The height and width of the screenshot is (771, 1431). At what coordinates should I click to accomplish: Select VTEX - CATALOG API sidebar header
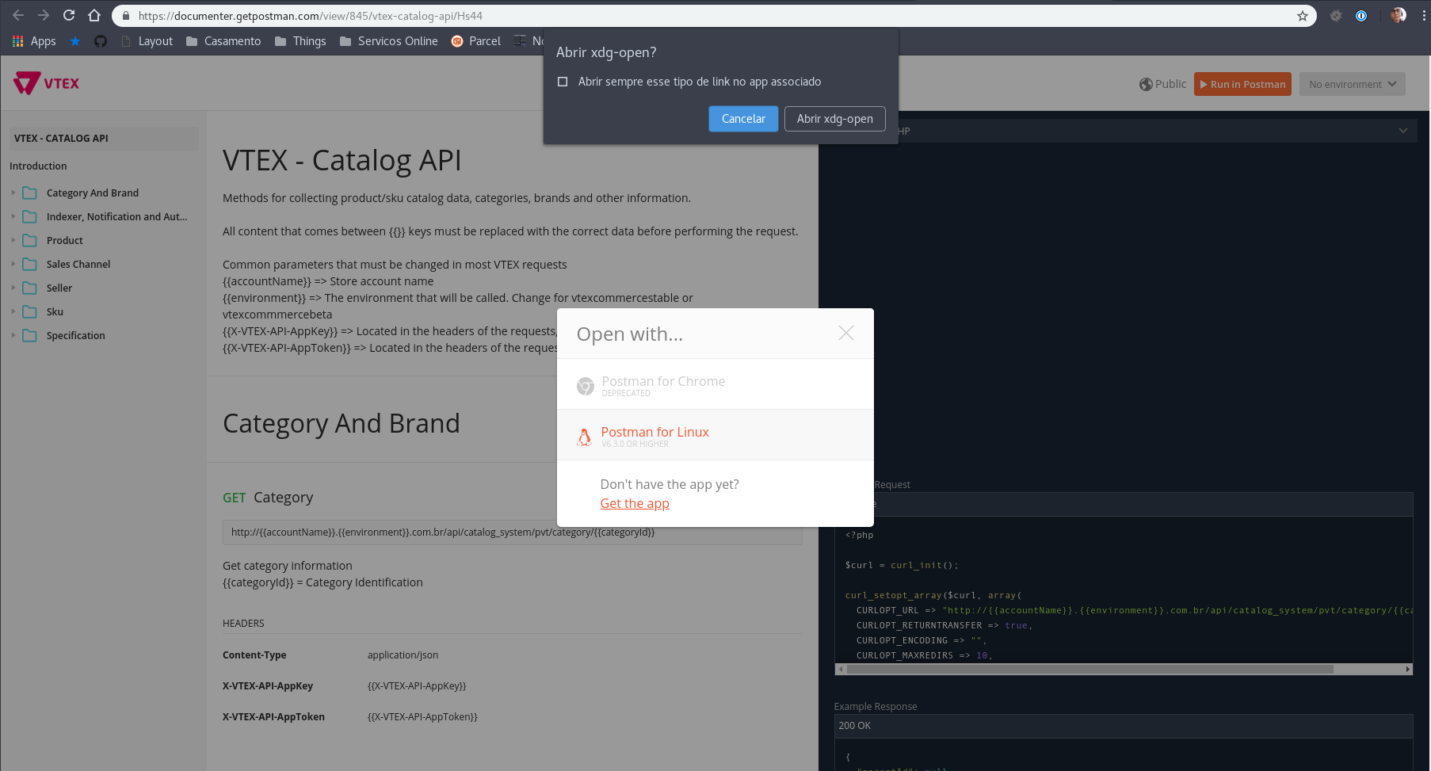pyautogui.click(x=104, y=138)
